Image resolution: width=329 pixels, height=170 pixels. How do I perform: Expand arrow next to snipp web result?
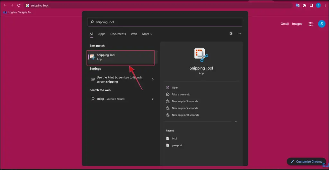click(153, 99)
